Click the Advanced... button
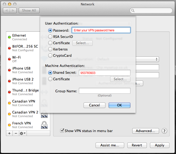Image resolution: width=176 pixels, height=154 pixels. [x=146, y=131]
